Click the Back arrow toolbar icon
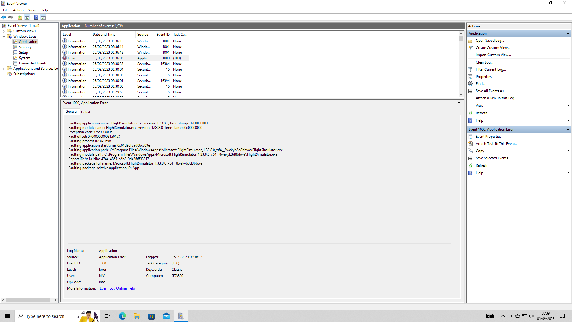572x322 pixels. [4, 17]
